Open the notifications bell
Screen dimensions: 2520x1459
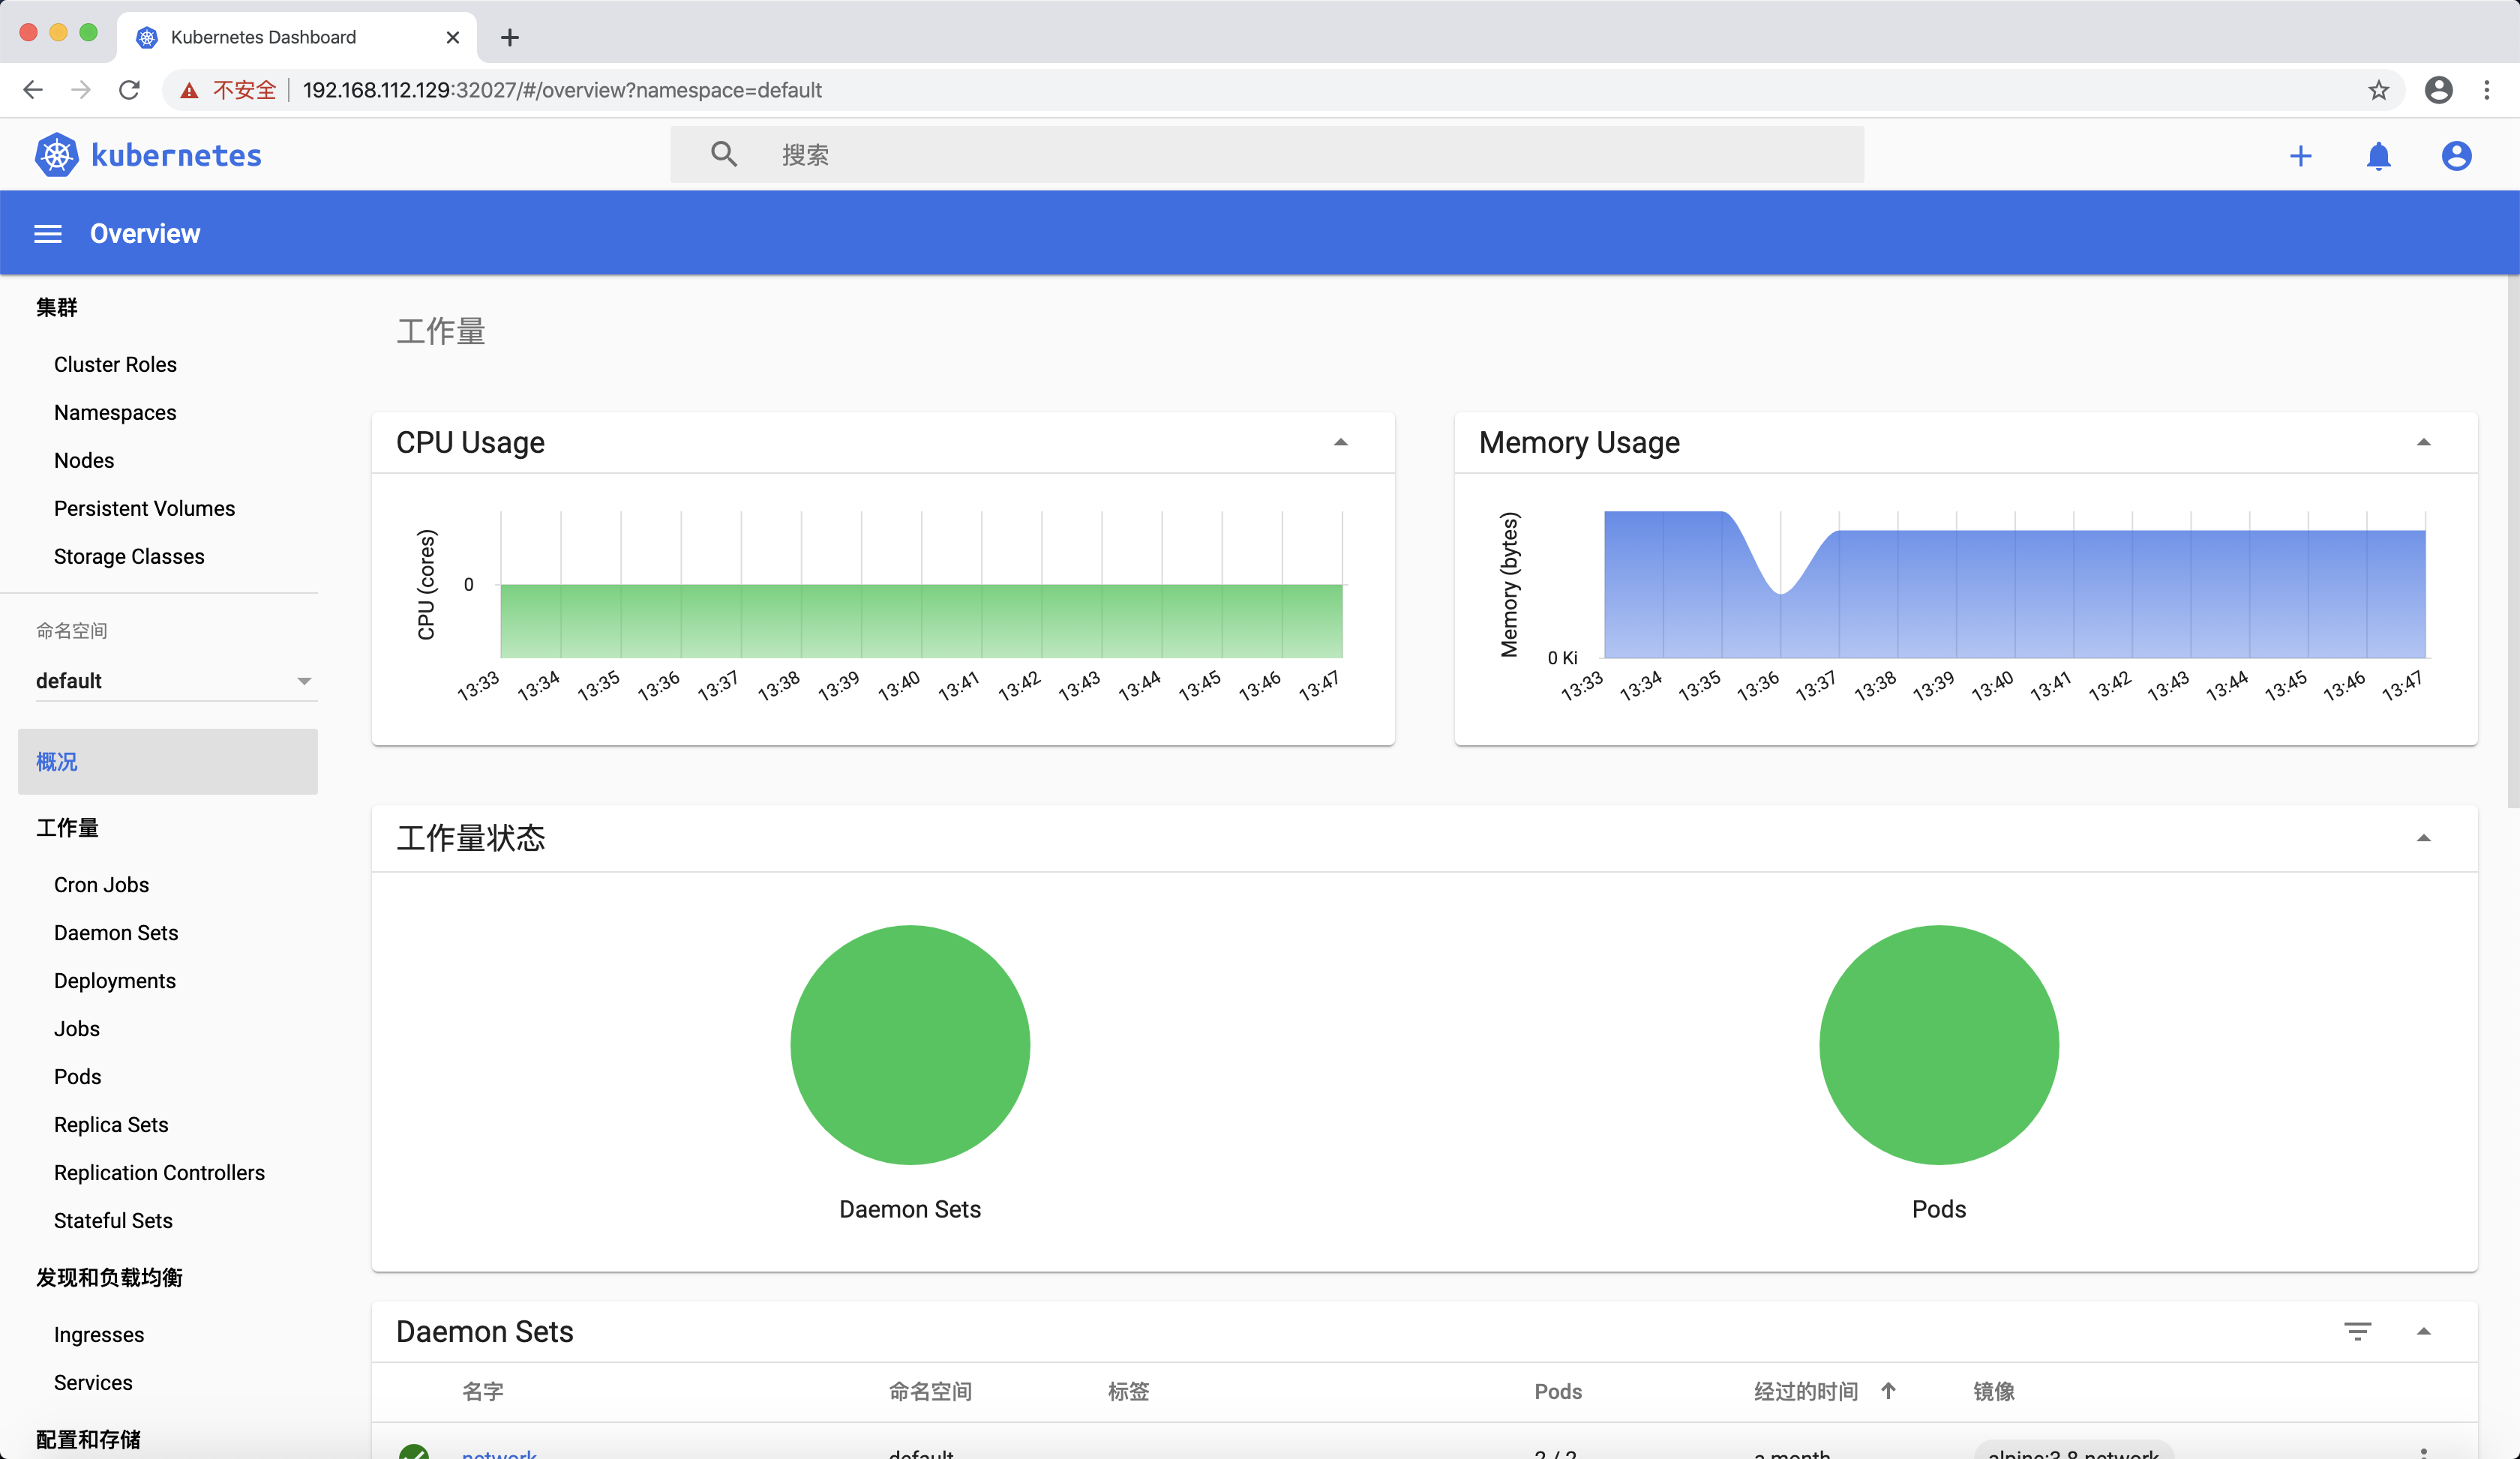[2379, 156]
